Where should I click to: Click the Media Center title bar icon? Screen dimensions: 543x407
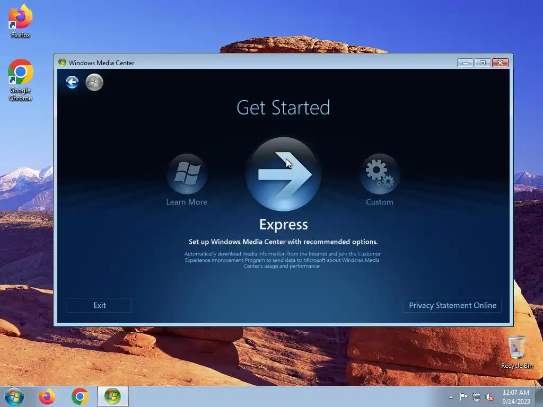(63, 63)
